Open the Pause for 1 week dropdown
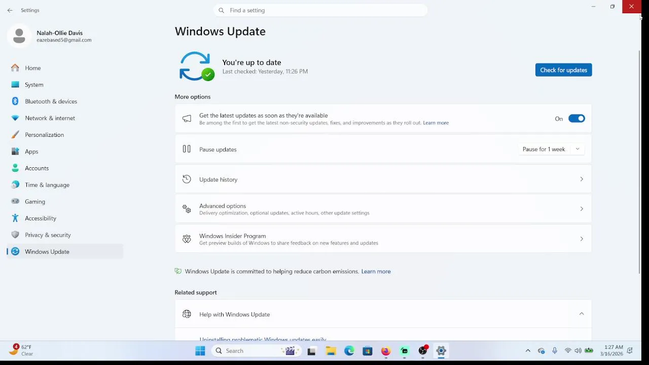 point(551,149)
